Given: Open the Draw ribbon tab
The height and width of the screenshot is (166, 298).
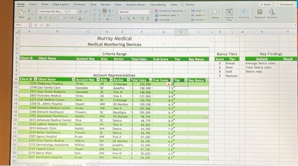Looking at the screenshot, I should click(x=45, y=4).
